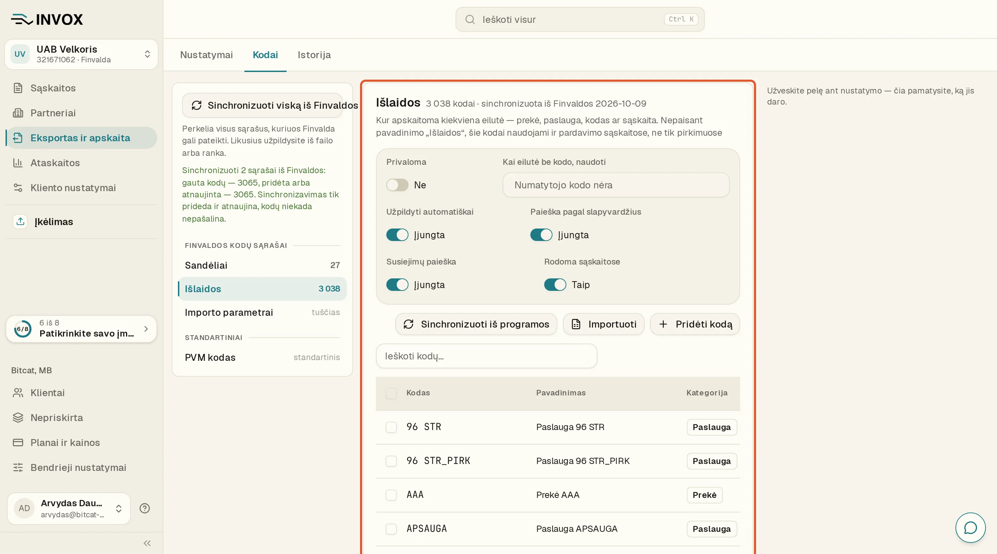Screen dimensions: 997x554
Task: Select all codes via header checkbox
Action: (391, 393)
